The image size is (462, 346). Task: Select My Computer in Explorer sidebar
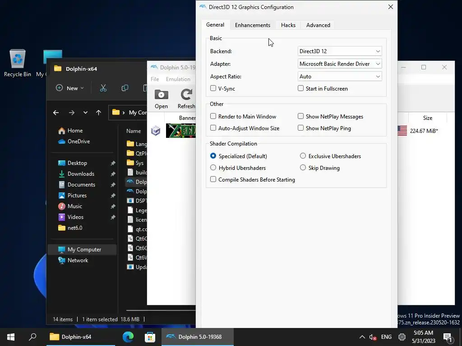[82, 250]
